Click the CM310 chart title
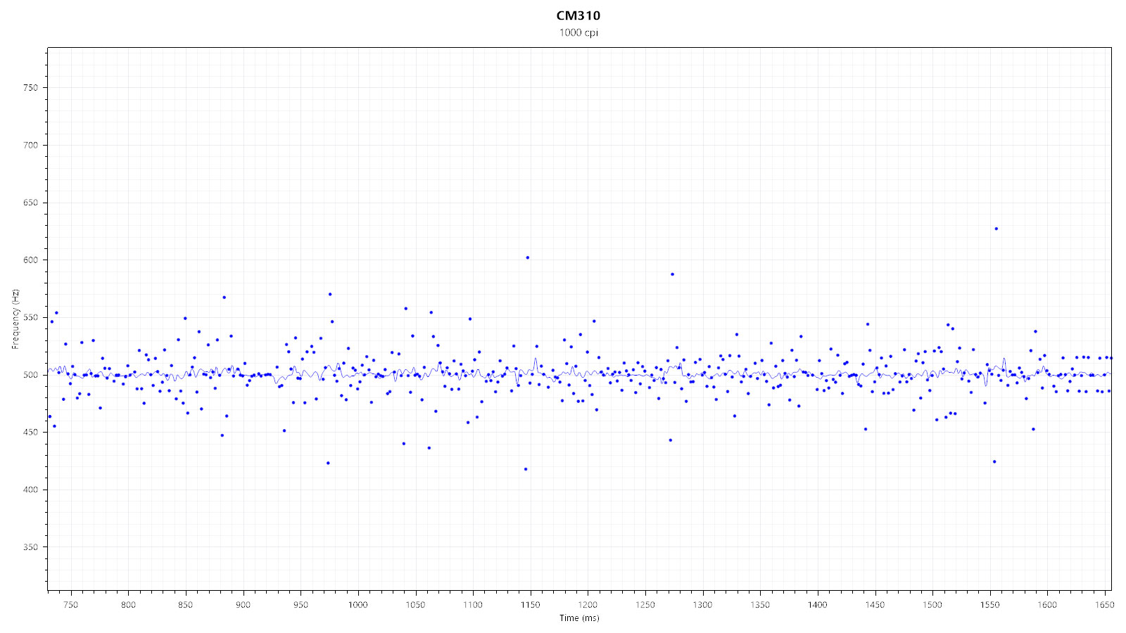 tap(578, 15)
